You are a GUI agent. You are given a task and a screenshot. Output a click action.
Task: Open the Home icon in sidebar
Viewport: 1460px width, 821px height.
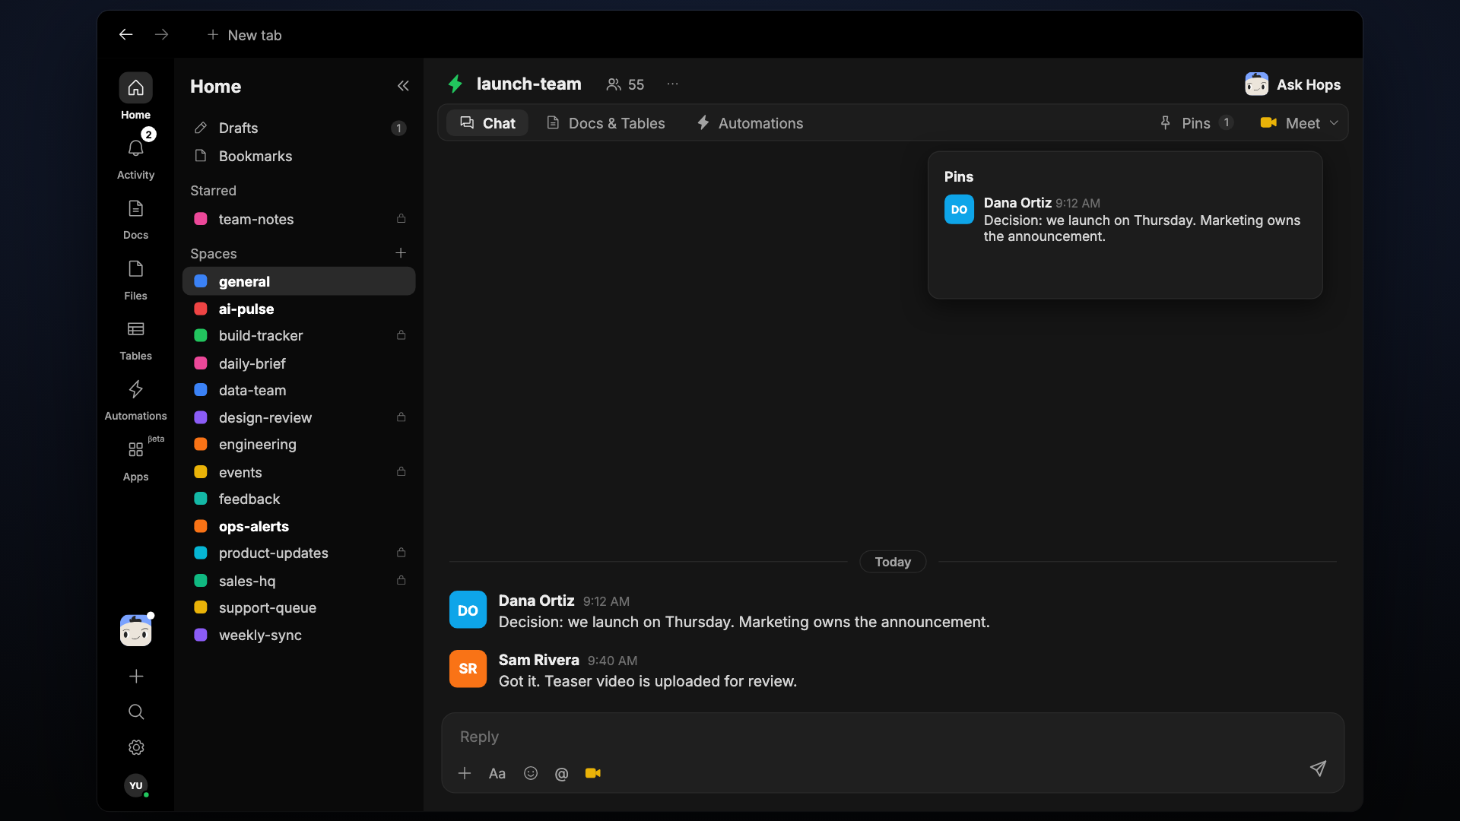point(135,88)
